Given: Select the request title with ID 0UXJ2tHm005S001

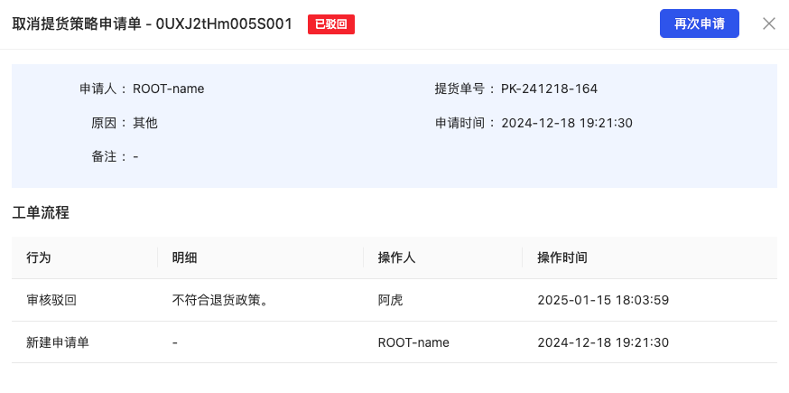Looking at the screenshot, I should (152, 24).
